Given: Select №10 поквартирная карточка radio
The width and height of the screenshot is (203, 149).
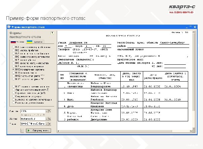Looking at the screenshot, I should (13, 69).
